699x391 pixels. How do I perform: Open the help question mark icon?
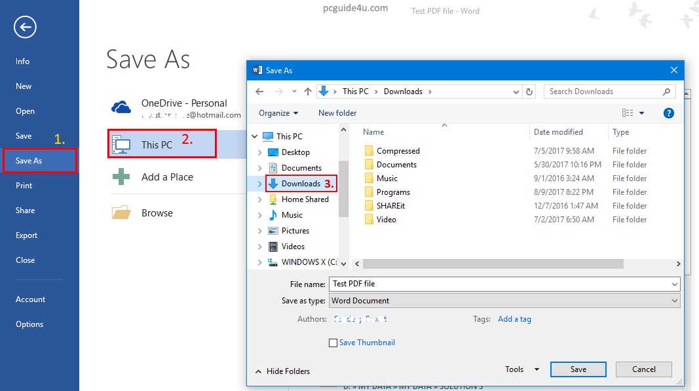tap(669, 113)
